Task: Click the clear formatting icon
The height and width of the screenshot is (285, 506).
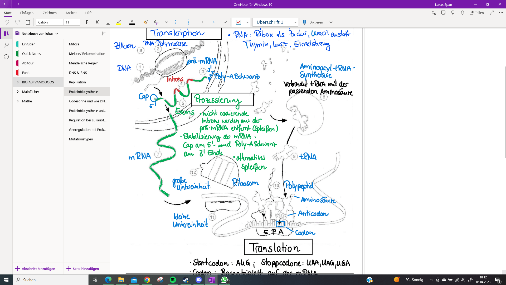Action: [x=156, y=22]
